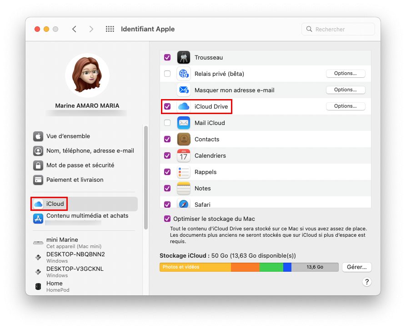The image size is (406, 329).
Task: Click the Notes app icon
Action: [x=183, y=188]
